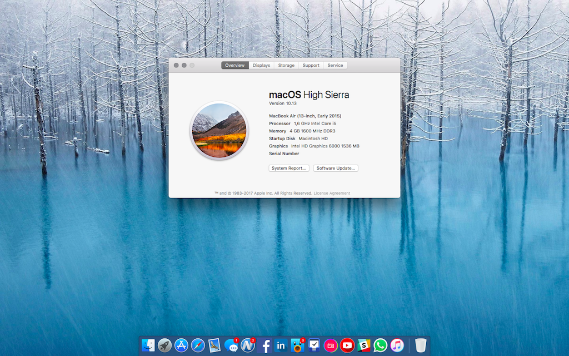
Task: Launch Safari from the dock
Action: click(198, 345)
